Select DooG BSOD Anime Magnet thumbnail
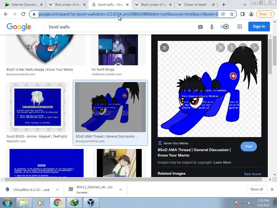The image size is (277, 208). pyautogui.click(x=38, y=107)
